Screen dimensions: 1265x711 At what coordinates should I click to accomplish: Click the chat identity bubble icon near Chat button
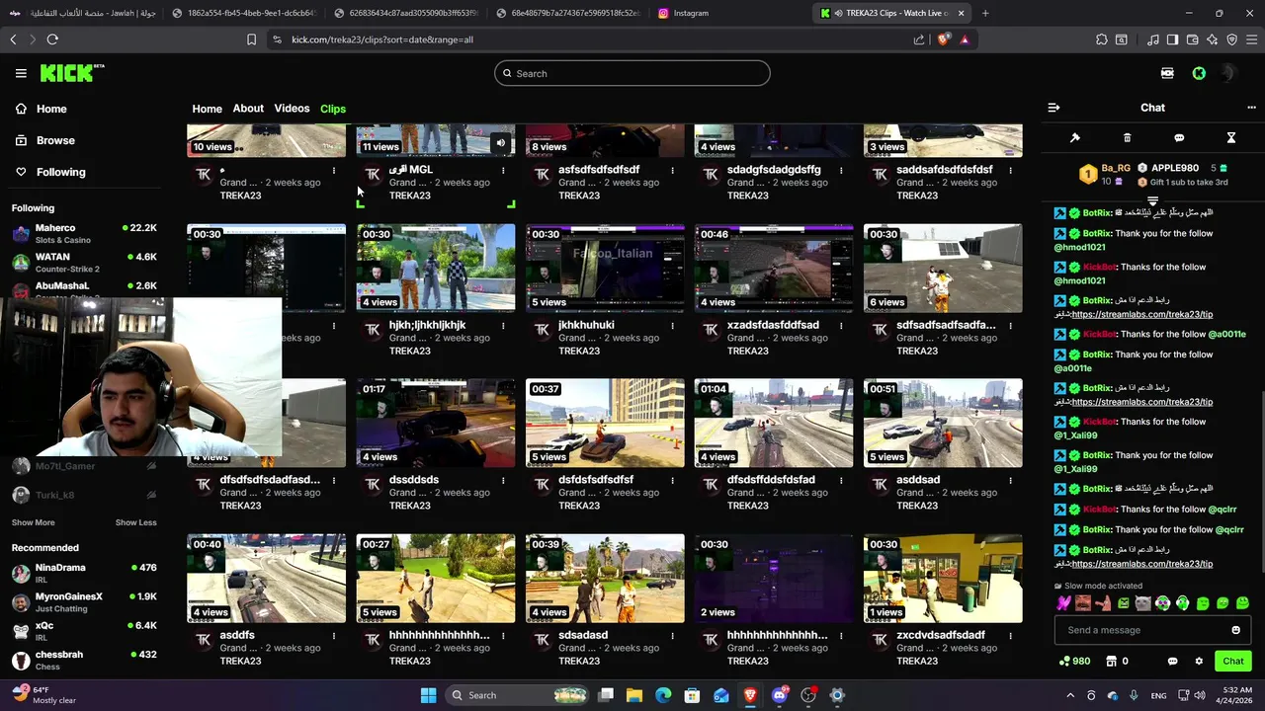point(1173,662)
